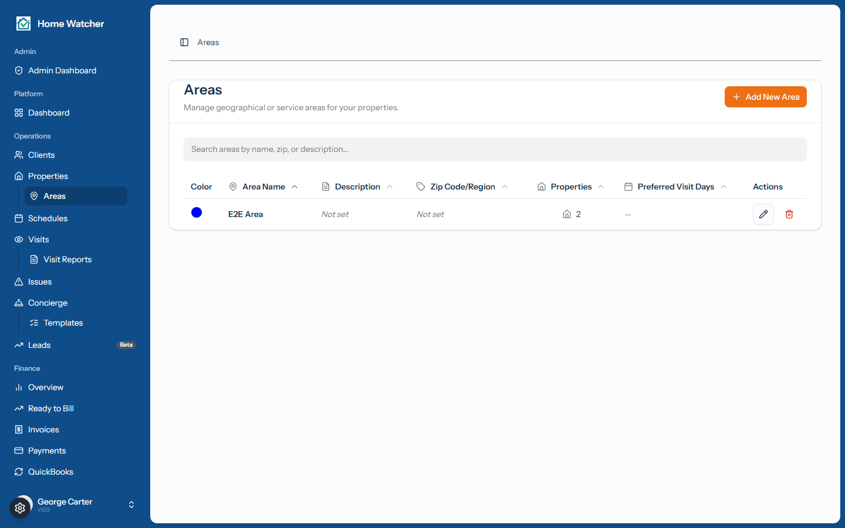Click 'Not set' under Description
The width and height of the screenshot is (845, 528).
click(x=335, y=214)
